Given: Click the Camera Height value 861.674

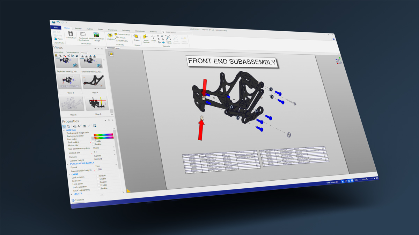Looking at the screenshot, I should point(98,159).
